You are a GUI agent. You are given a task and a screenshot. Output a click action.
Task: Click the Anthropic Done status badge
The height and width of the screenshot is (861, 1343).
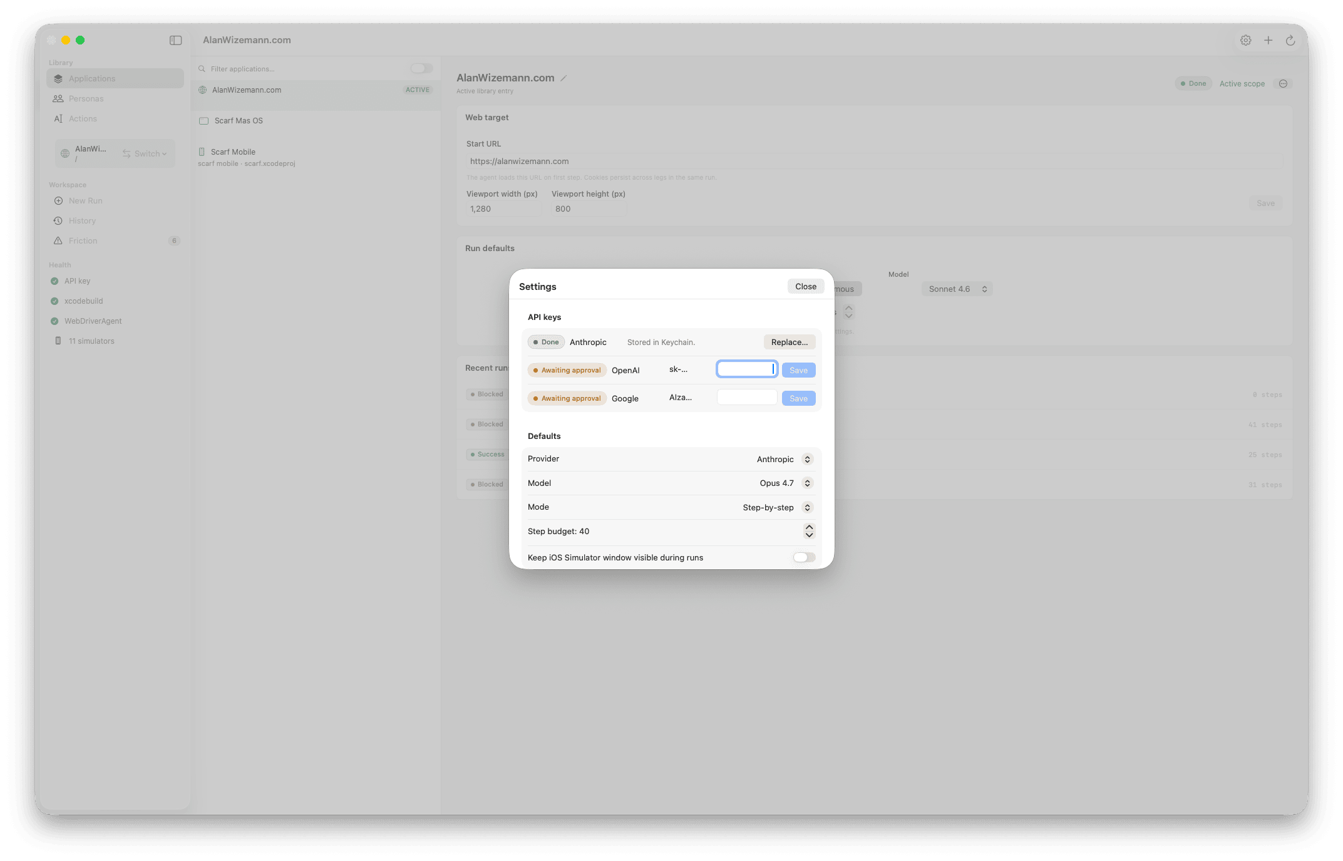546,342
